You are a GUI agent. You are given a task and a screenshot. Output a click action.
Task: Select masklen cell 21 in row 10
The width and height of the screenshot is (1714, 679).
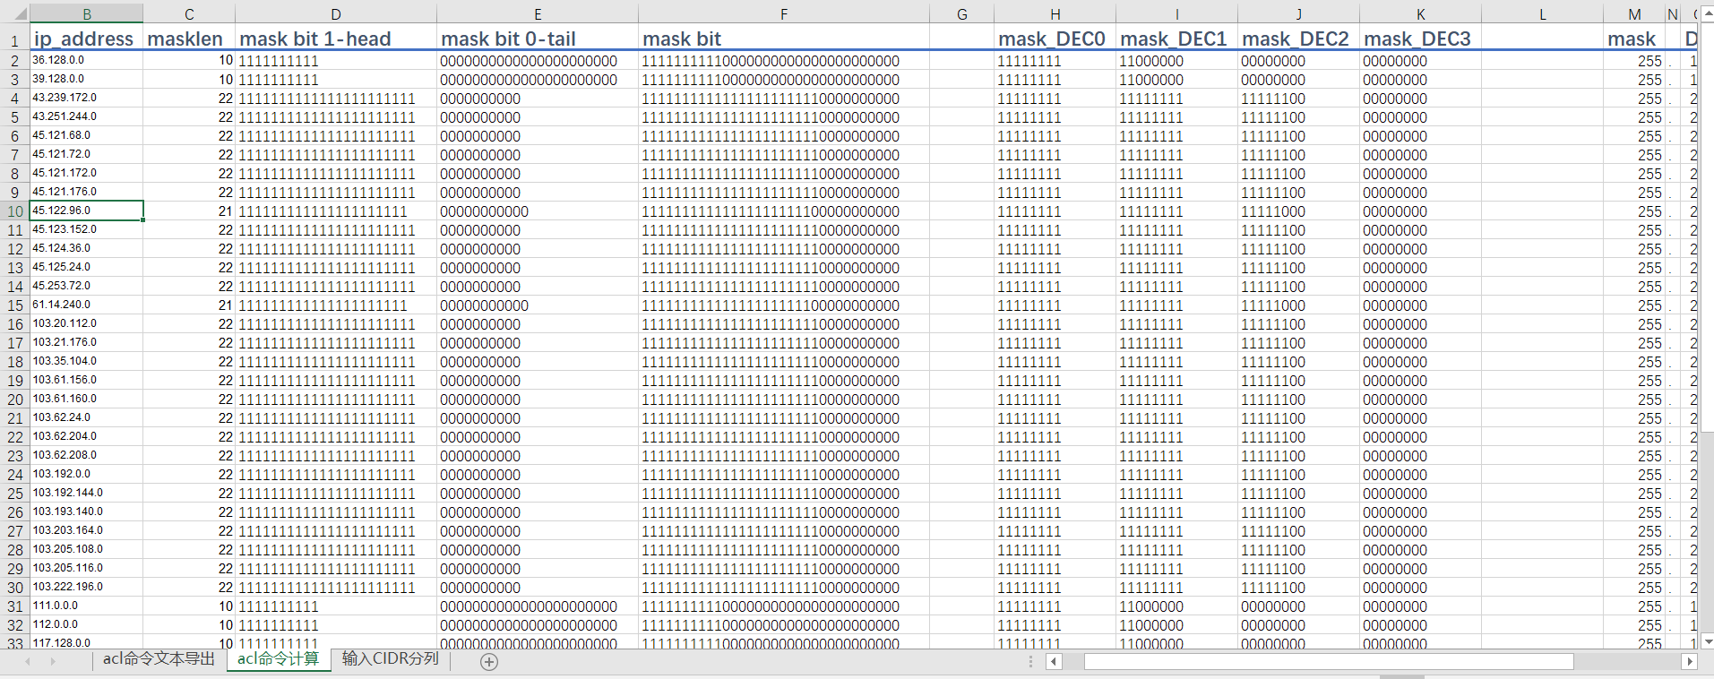click(189, 211)
